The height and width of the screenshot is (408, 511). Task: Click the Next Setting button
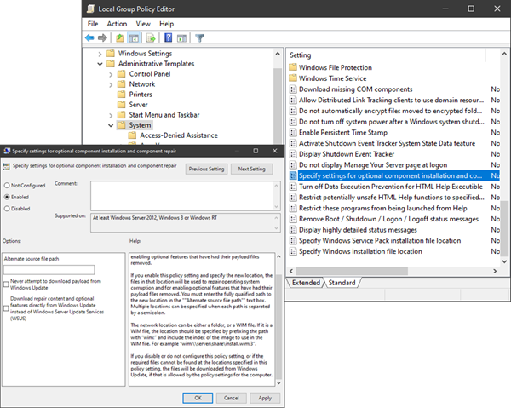[251, 169]
